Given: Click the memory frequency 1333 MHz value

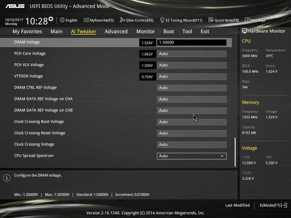Looking at the screenshot, I should (250, 117).
